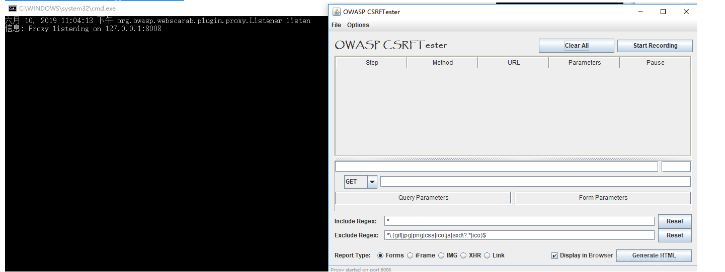Screen dimensions: 725x272
Task: Click the cmd.exe window title bar icon
Action: (x=12, y=9)
